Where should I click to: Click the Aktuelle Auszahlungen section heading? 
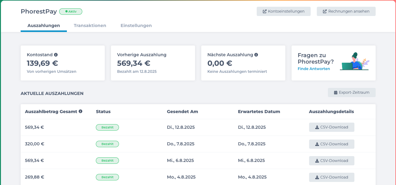pos(52,93)
